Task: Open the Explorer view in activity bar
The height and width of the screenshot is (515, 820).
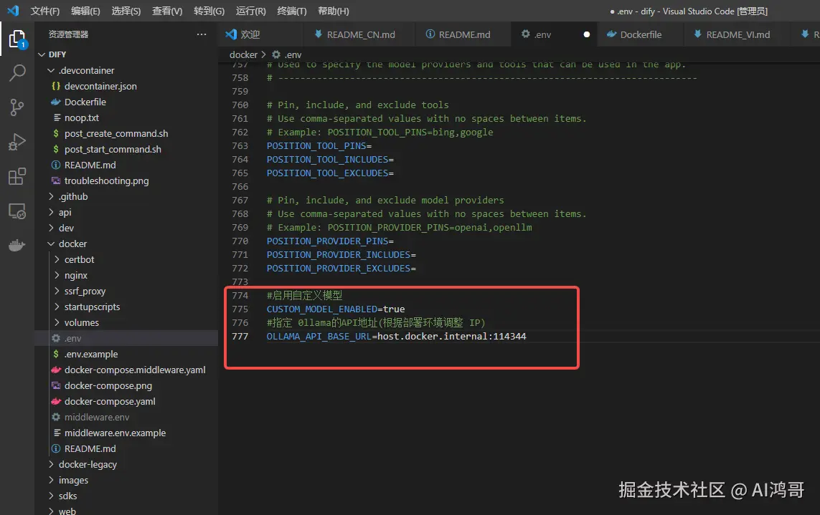Action: click(17, 39)
